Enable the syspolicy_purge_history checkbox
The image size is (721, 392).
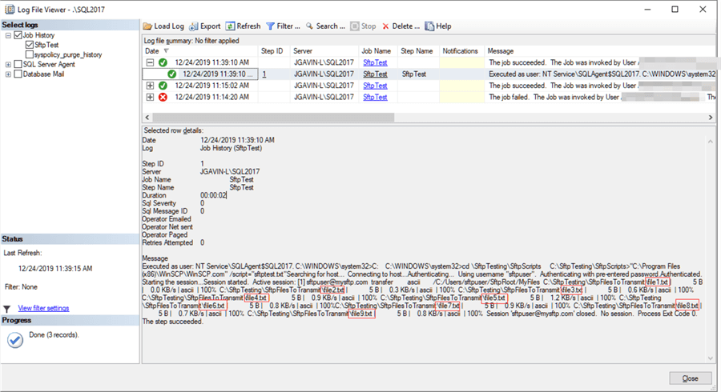pos(30,54)
